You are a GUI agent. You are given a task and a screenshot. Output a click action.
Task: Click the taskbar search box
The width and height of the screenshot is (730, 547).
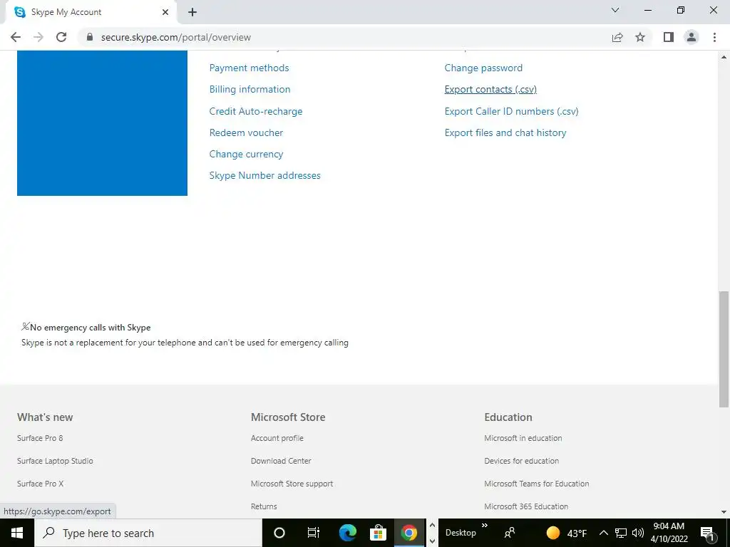coord(148,533)
